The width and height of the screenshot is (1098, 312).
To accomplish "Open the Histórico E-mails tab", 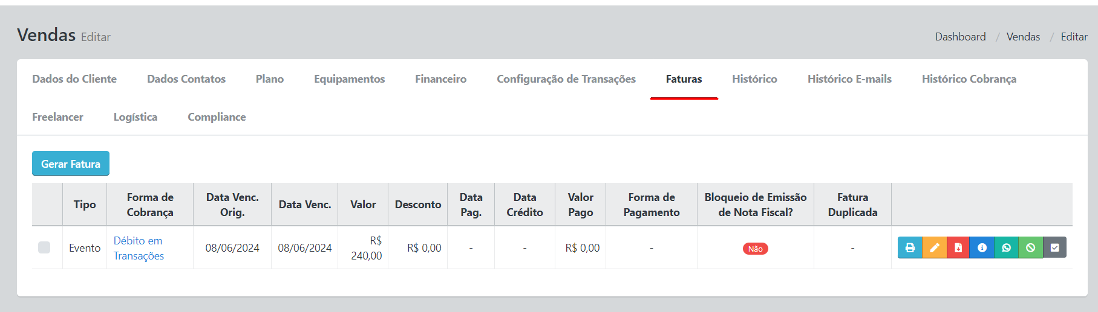I will [x=849, y=79].
